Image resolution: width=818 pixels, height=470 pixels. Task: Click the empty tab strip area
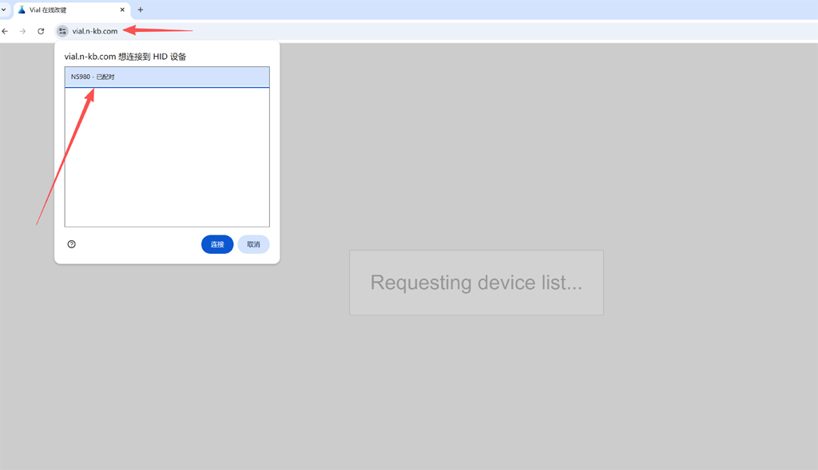point(479,10)
